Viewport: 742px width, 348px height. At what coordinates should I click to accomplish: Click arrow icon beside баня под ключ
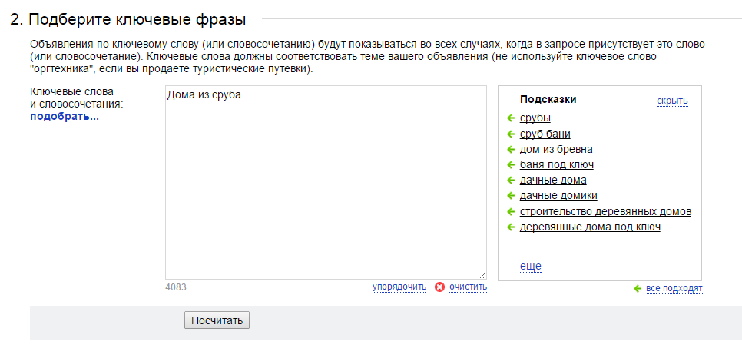pos(511,164)
